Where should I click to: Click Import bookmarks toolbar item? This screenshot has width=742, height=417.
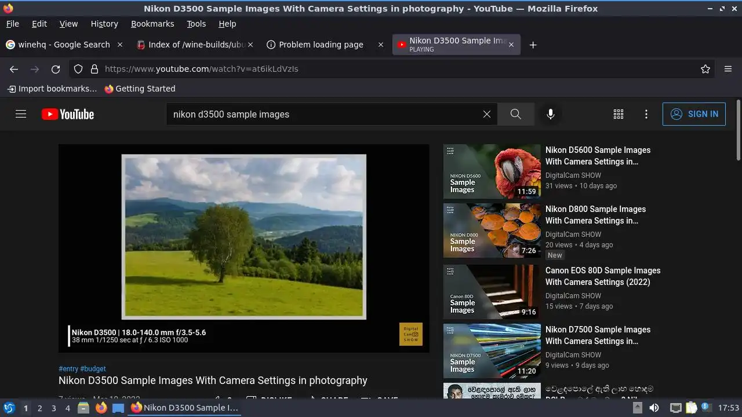[52, 89]
